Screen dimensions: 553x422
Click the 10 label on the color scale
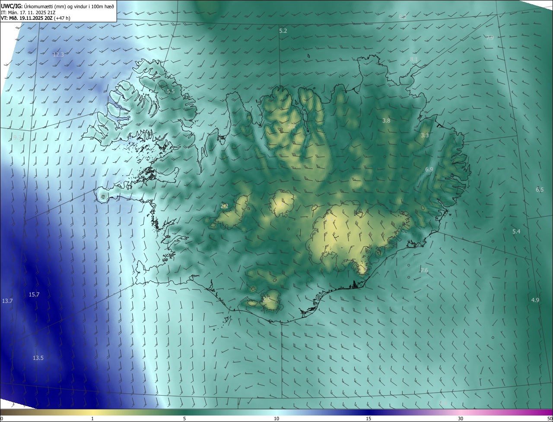pos(276,419)
